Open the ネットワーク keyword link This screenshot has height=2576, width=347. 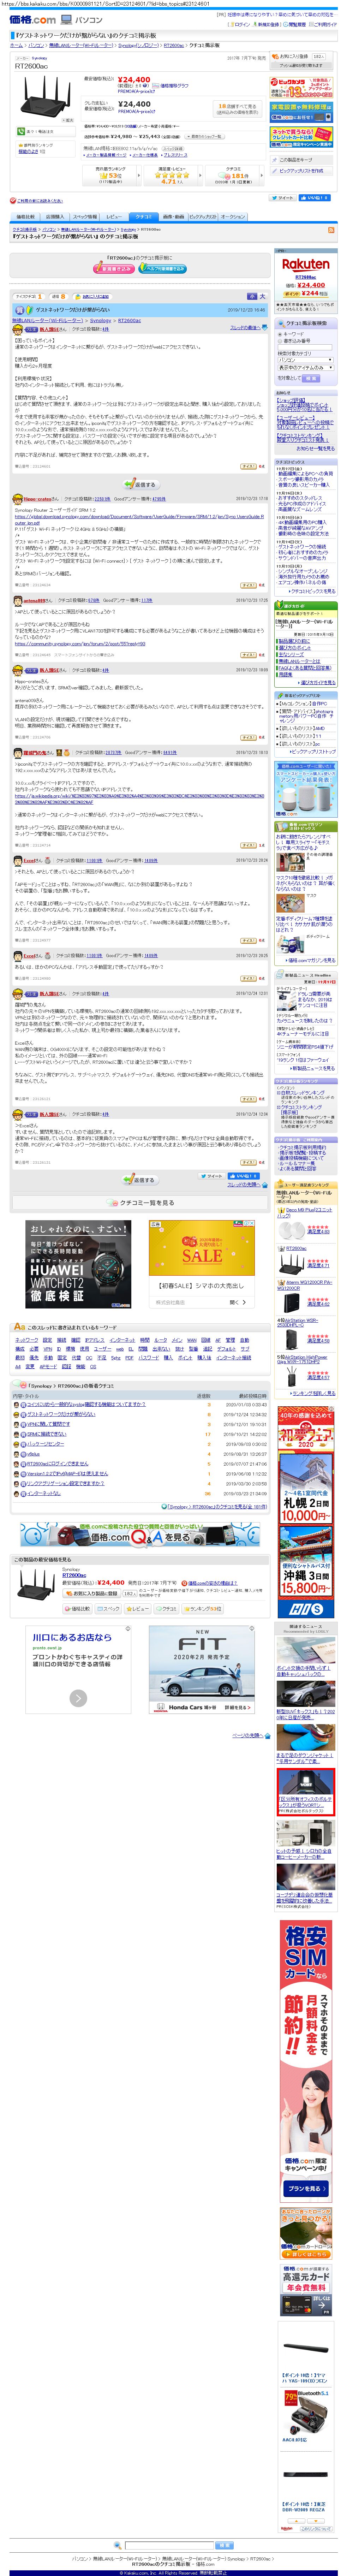coord(27,1340)
